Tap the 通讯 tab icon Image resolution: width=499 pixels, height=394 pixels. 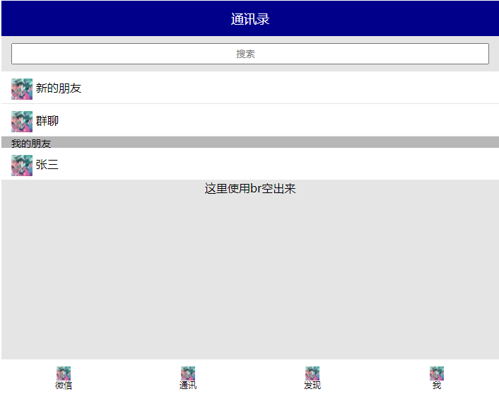coord(188,373)
